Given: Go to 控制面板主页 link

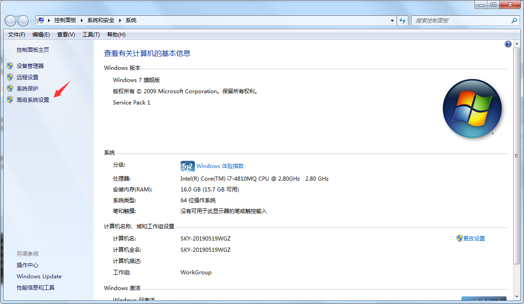Looking at the screenshot, I should (33, 50).
